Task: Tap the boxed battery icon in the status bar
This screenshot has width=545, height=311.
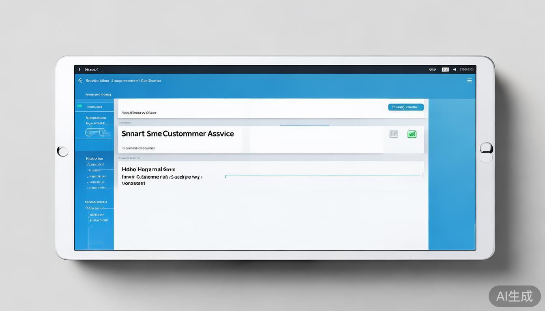Action: [445, 70]
